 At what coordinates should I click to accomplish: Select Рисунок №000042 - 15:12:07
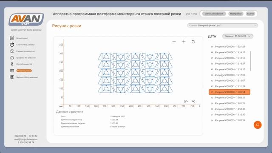tap(229, 81)
